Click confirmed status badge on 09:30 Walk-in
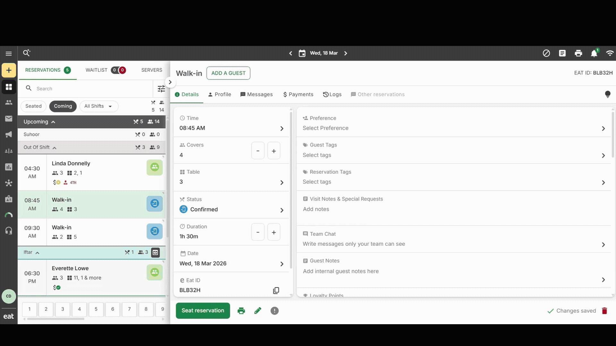 [155, 231]
